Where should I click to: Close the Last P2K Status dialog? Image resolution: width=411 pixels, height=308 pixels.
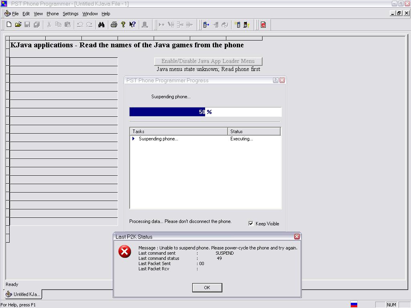pyautogui.click(x=297, y=237)
